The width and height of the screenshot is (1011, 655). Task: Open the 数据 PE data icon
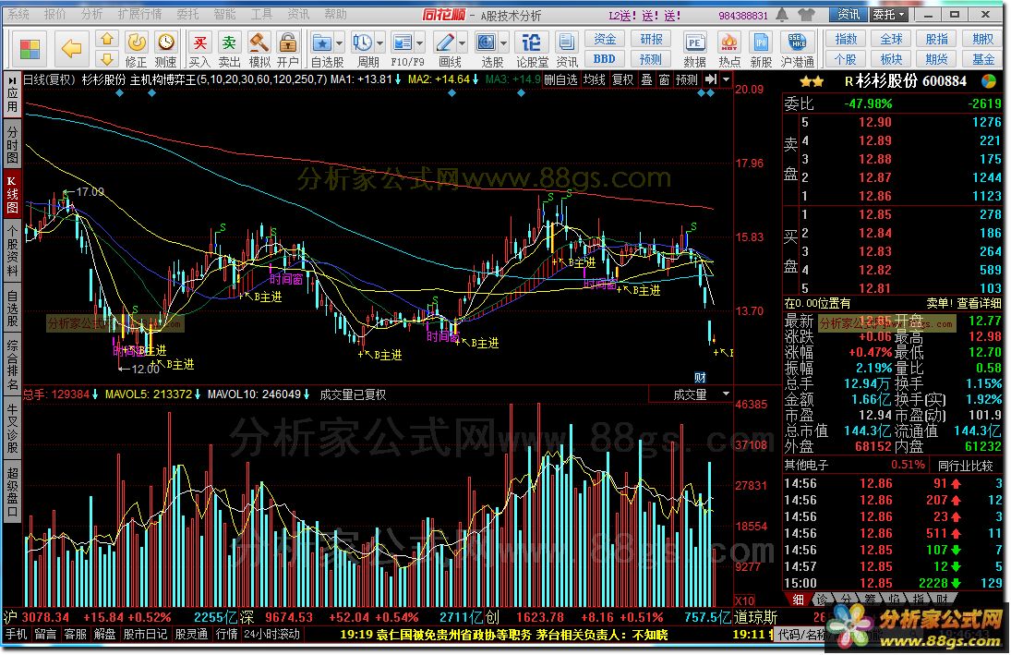point(694,42)
